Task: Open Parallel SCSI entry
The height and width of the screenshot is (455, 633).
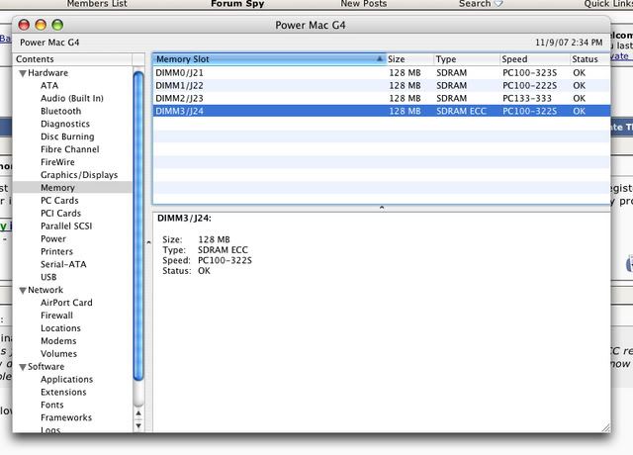Action: [66, 227]
